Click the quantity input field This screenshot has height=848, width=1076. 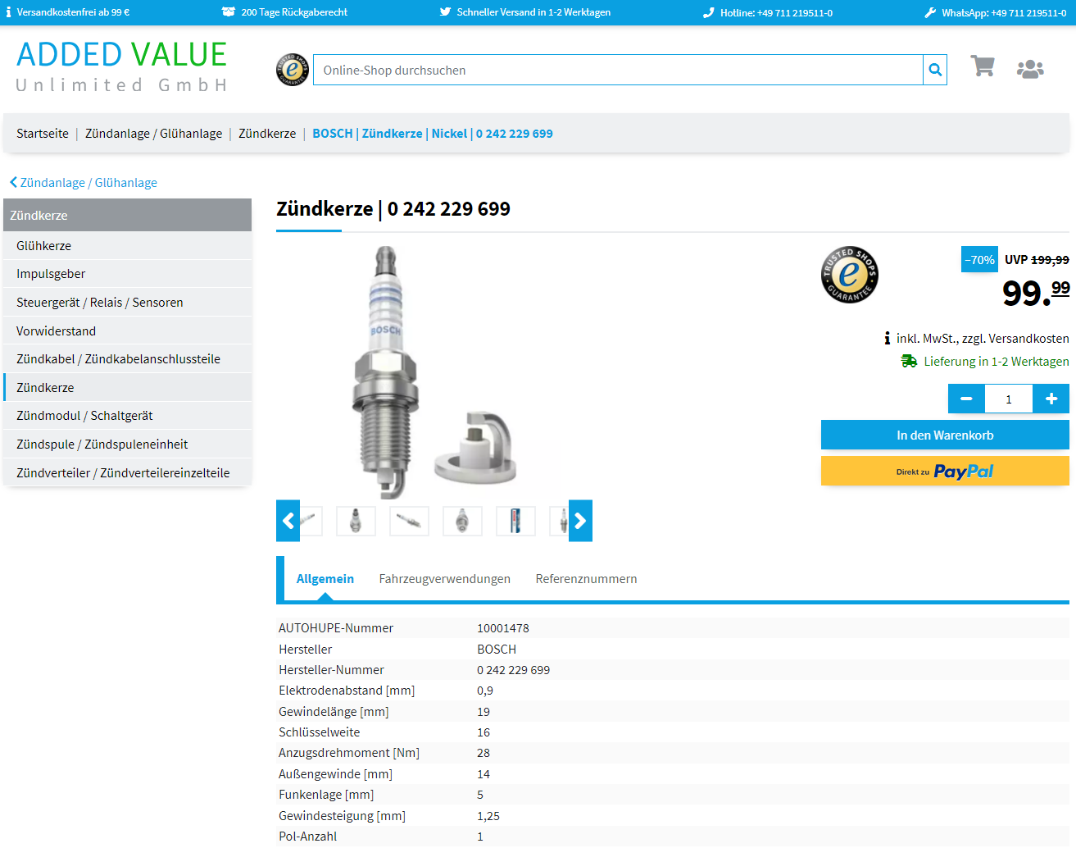(1009, 399)
